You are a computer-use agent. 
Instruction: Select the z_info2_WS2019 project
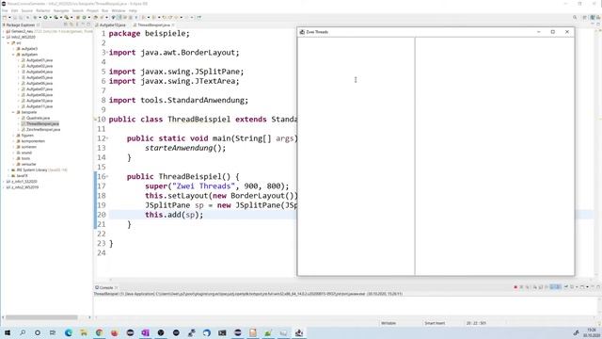click(24, 187)
